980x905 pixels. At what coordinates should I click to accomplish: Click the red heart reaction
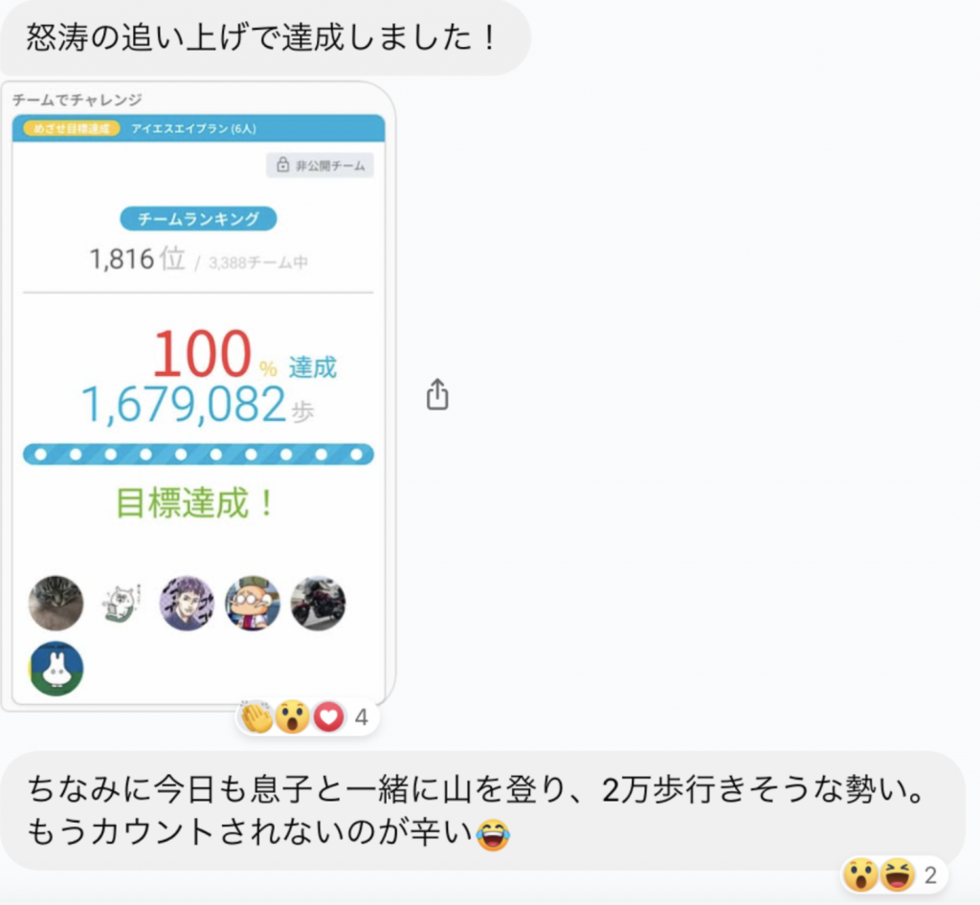[x=329, y=717]
